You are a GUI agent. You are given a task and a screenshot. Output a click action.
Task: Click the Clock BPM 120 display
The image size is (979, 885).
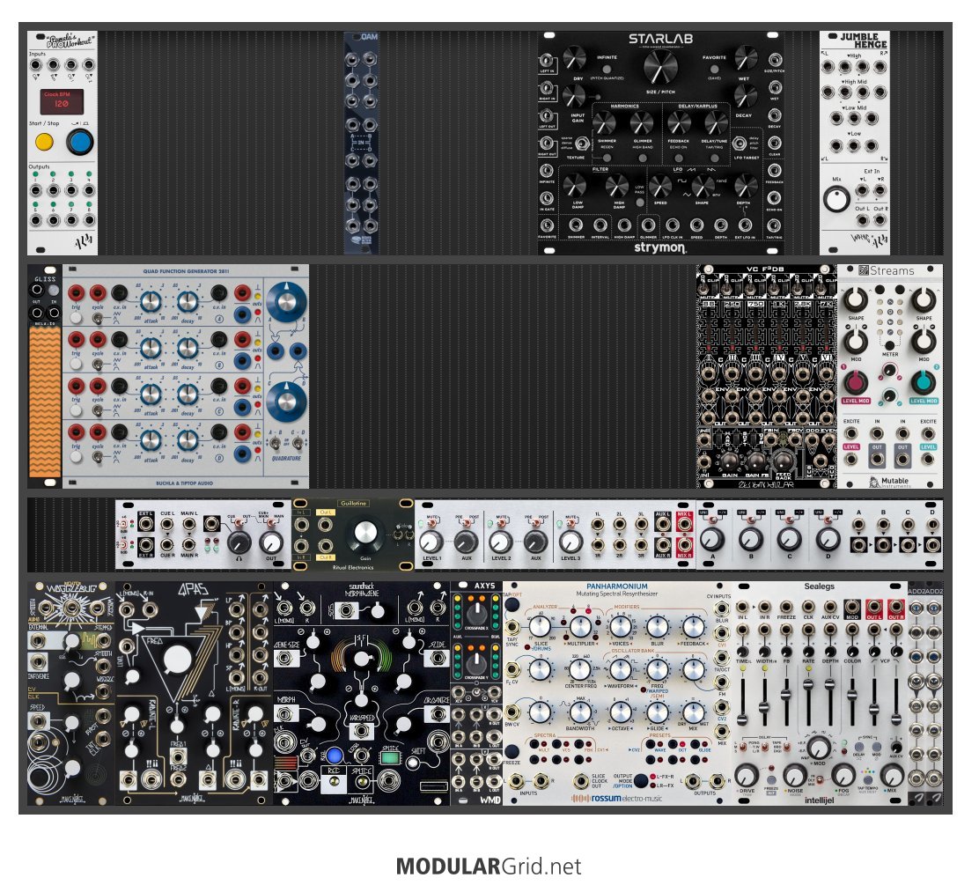pos(62,101)
